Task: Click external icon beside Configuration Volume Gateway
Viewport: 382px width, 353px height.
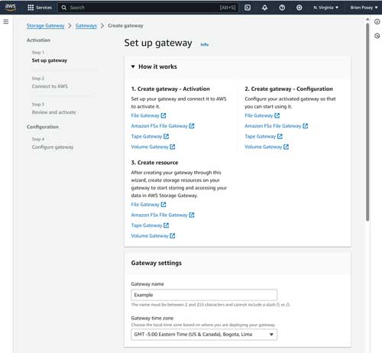Action: click(x=286, y=147)
